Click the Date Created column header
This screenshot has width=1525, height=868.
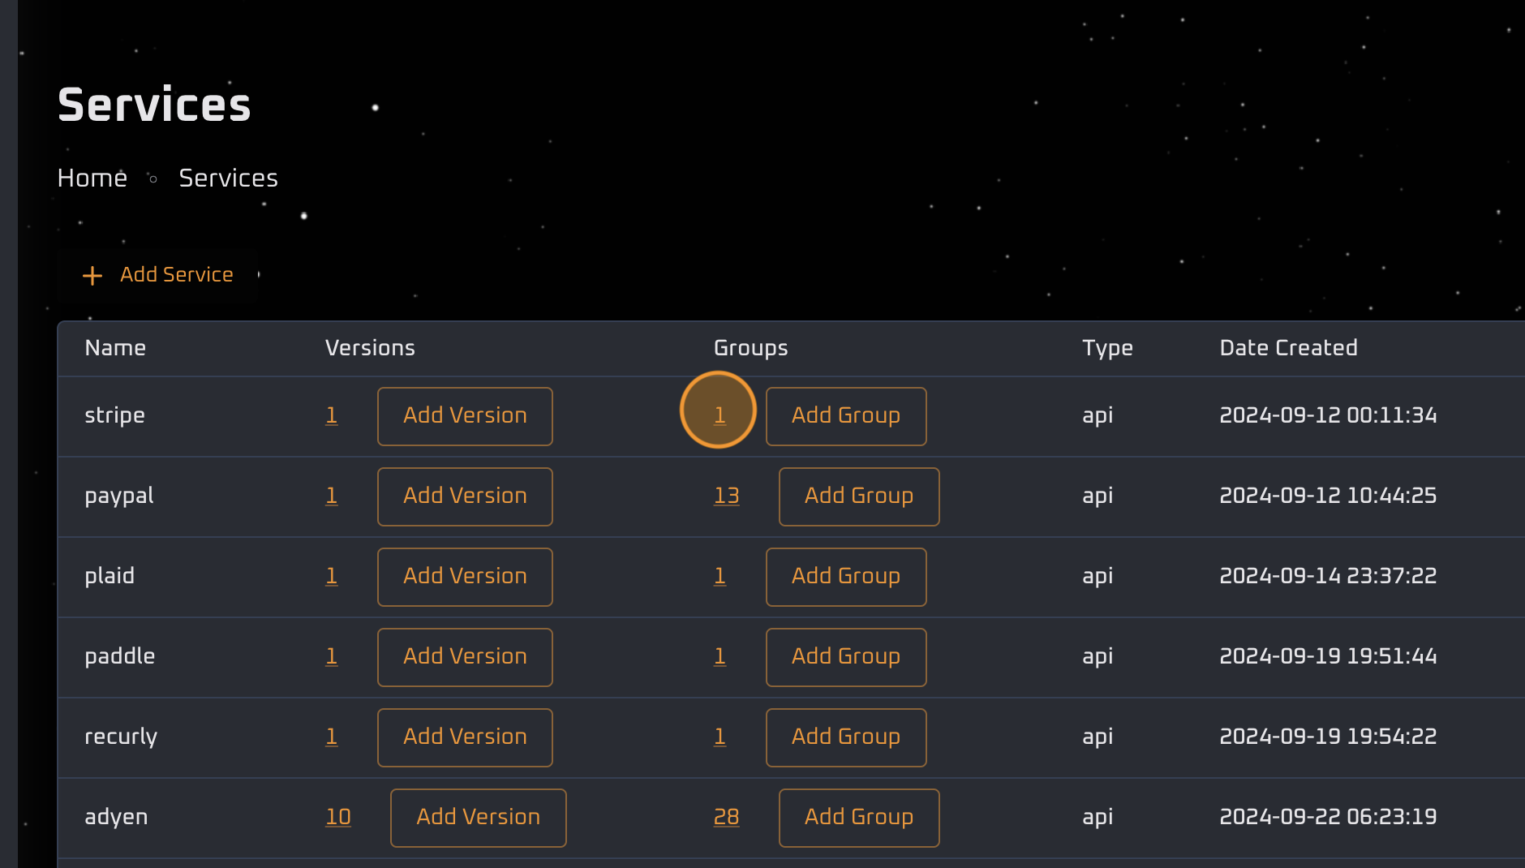1288,348
